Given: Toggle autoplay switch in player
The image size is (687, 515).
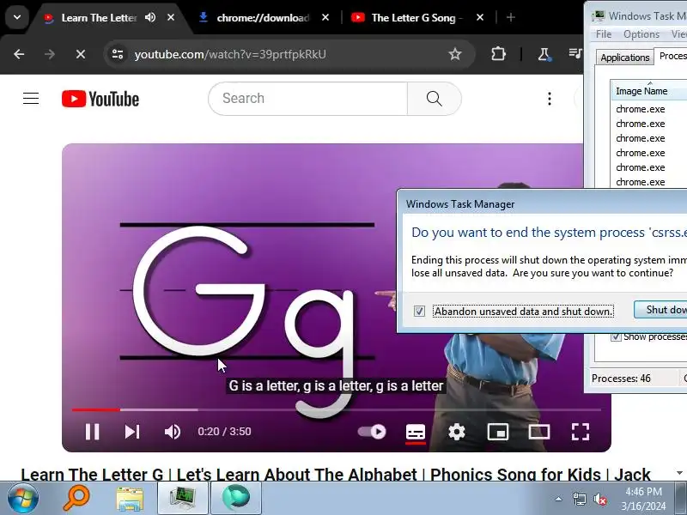Looking at the screenshot, I should pyautogui.click(x=372, y=432).
